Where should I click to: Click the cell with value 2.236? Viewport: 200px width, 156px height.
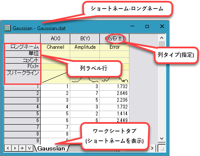(115, 100)
